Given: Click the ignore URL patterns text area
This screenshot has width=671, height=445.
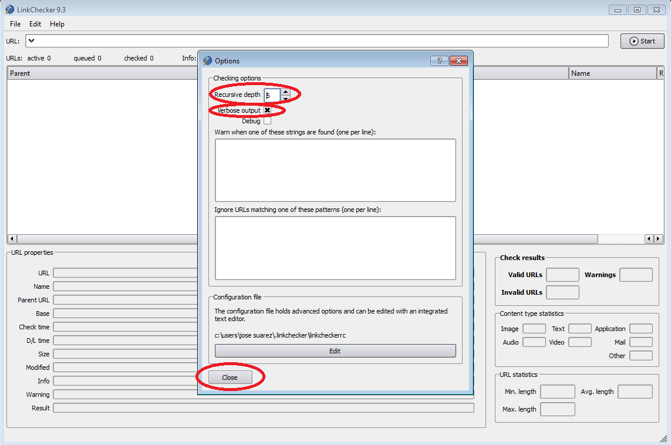Looking at the screenshot, I should [x=335, y=248].
